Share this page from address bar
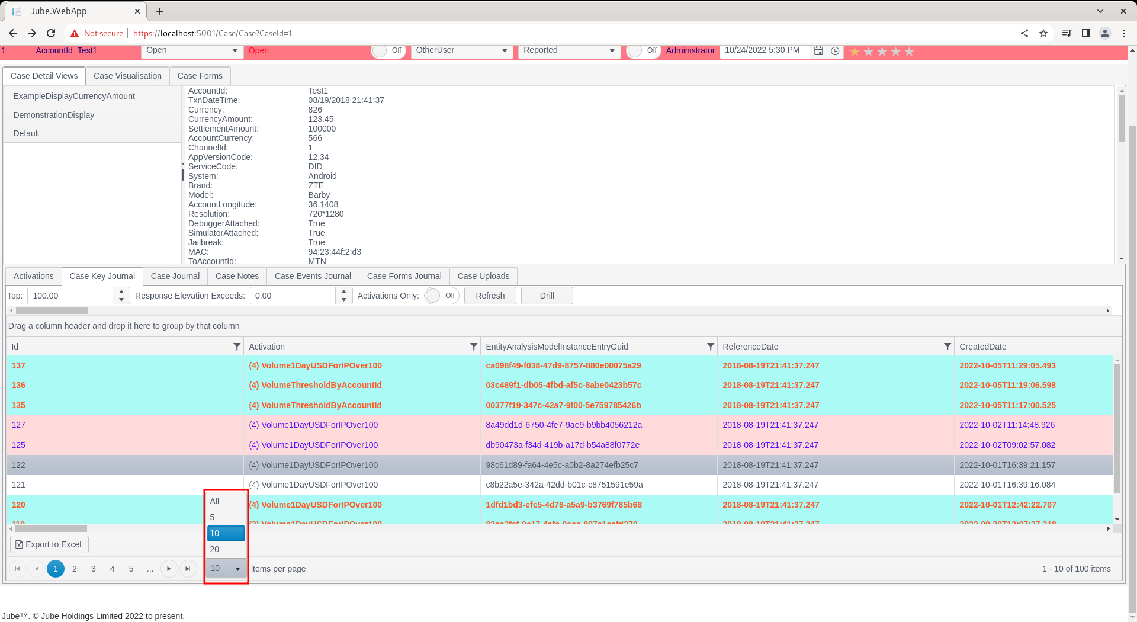Screen dimensions: 1137x622 (1024, 33)
